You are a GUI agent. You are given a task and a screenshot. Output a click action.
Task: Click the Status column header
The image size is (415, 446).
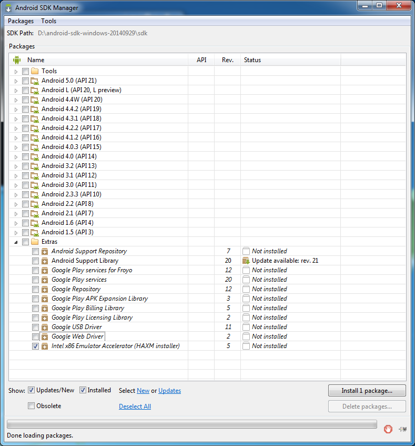(290, 60)
